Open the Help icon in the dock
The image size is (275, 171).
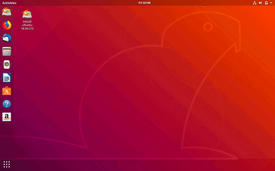[7, 104]
